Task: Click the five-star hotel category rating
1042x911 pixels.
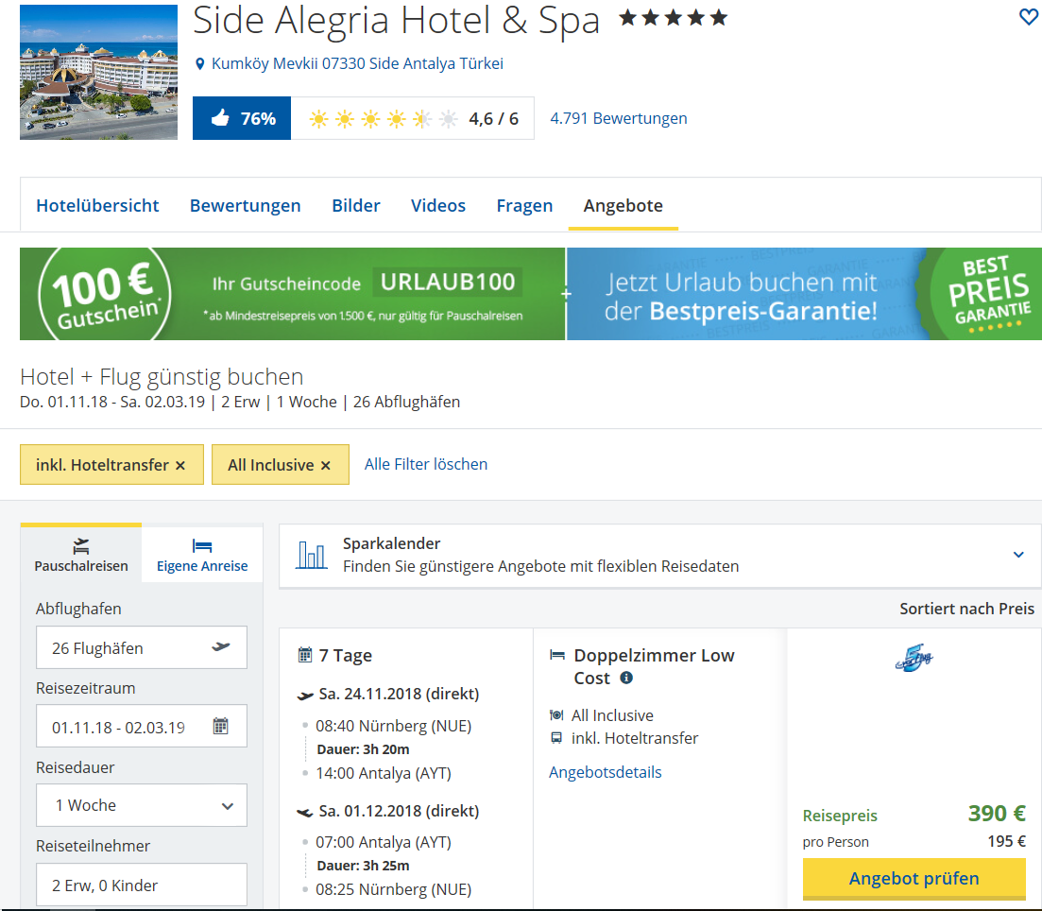Action: click(x=674, y=18)
